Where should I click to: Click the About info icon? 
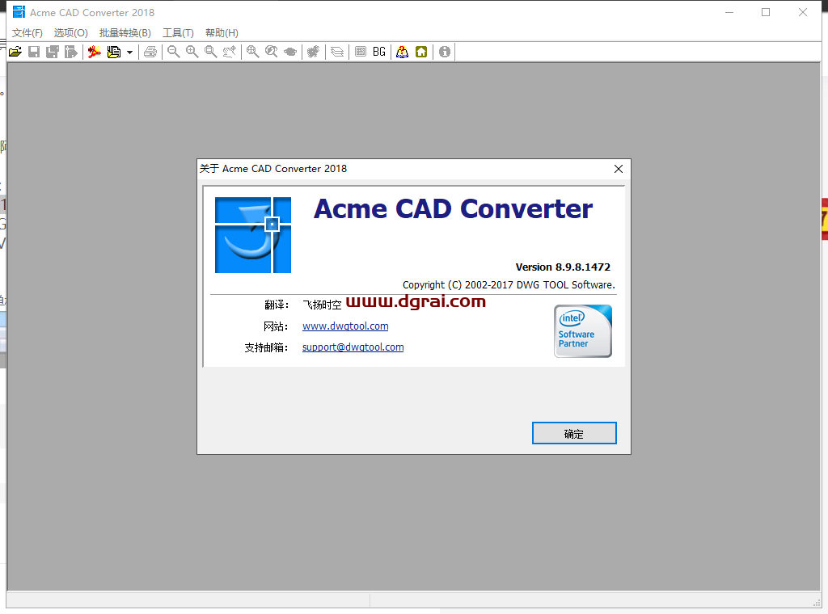click(445, 52)
